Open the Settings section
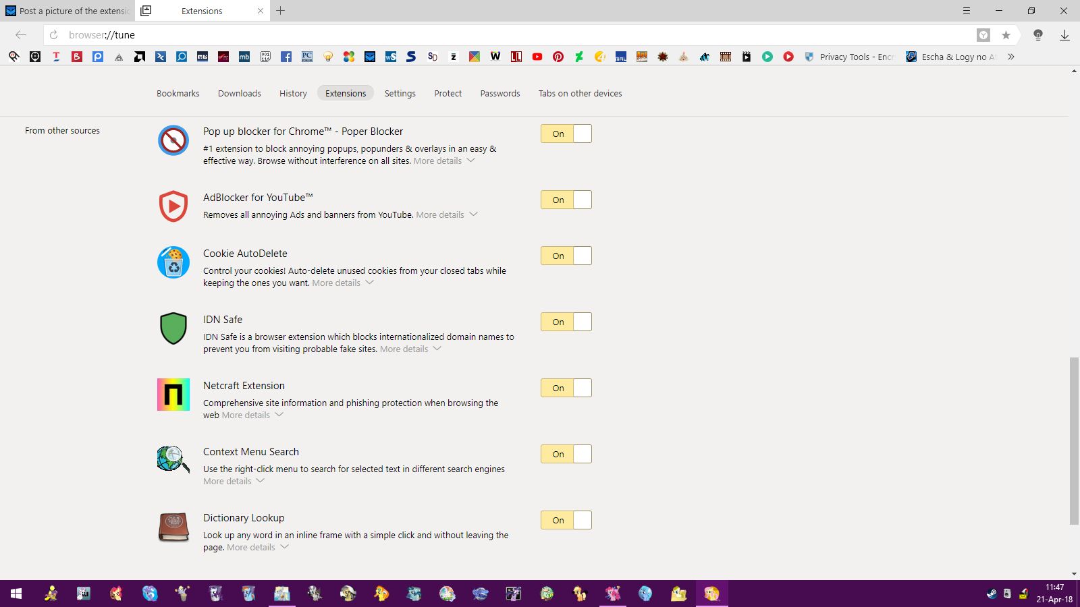 click(x=400, y=94)
